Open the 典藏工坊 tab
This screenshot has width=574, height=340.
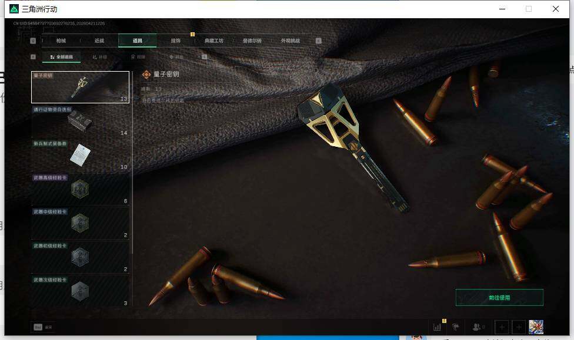pyautogui.click(x=214, y=41)
